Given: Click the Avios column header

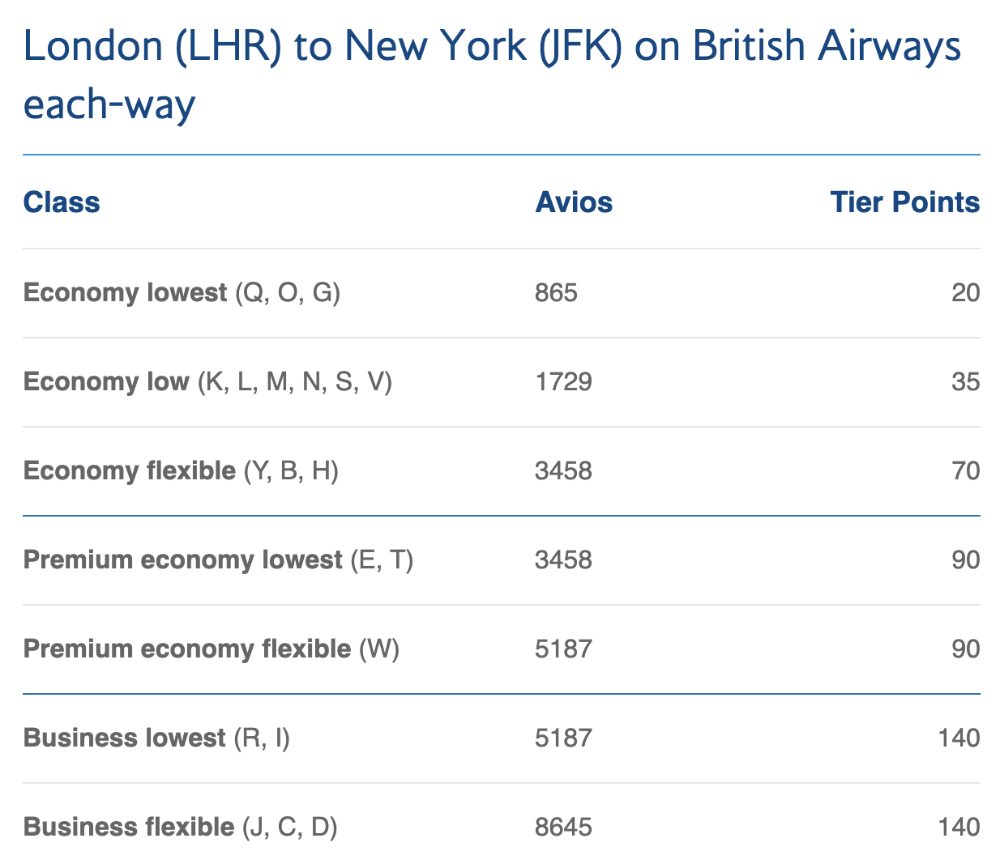Looking at the screenshot, I should [574, 202].
